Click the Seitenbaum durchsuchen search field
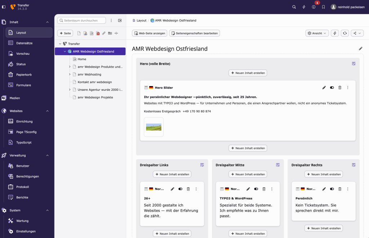This screenshot has height=238, width=369. click(81, 21)
